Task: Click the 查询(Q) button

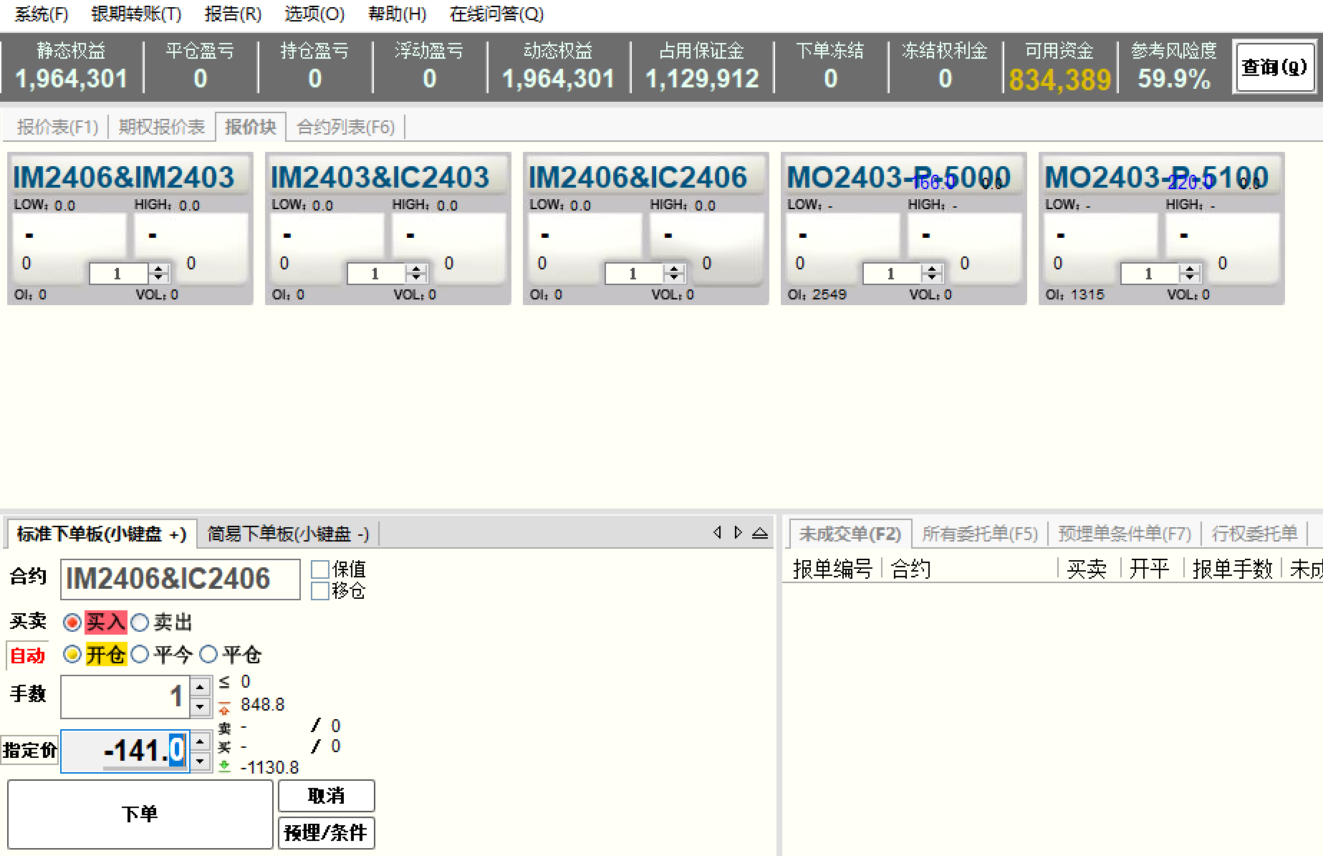Action: point(1274,67)
